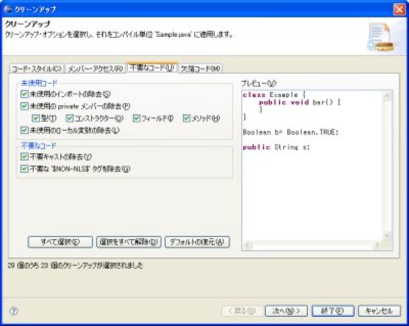The width and height of the screenshot is (409, 326).
Task: Select the 不要なコード tab
Action: pos(152,68)
